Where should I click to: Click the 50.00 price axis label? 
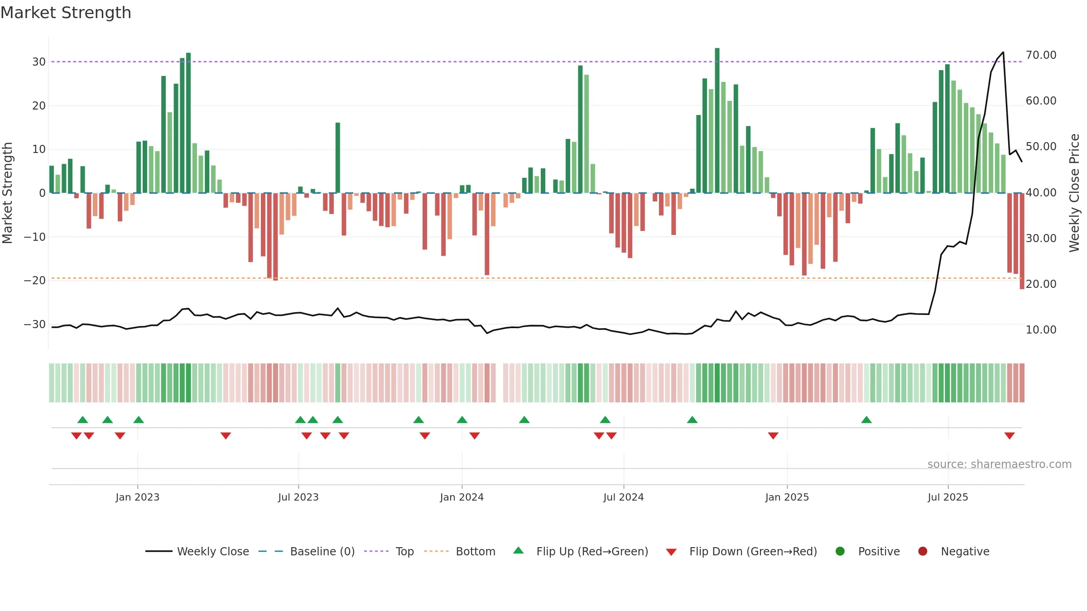point(1041,147)
